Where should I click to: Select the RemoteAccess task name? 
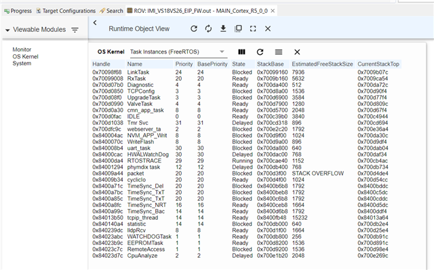(x=146, y=250)
